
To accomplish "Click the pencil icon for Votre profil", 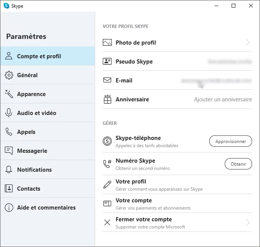I will [107, 185].
